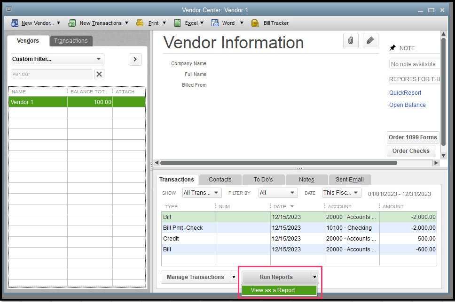Click the 100.00 balance cell
This screenshot has height=302, width=455.
click(90, 102)
